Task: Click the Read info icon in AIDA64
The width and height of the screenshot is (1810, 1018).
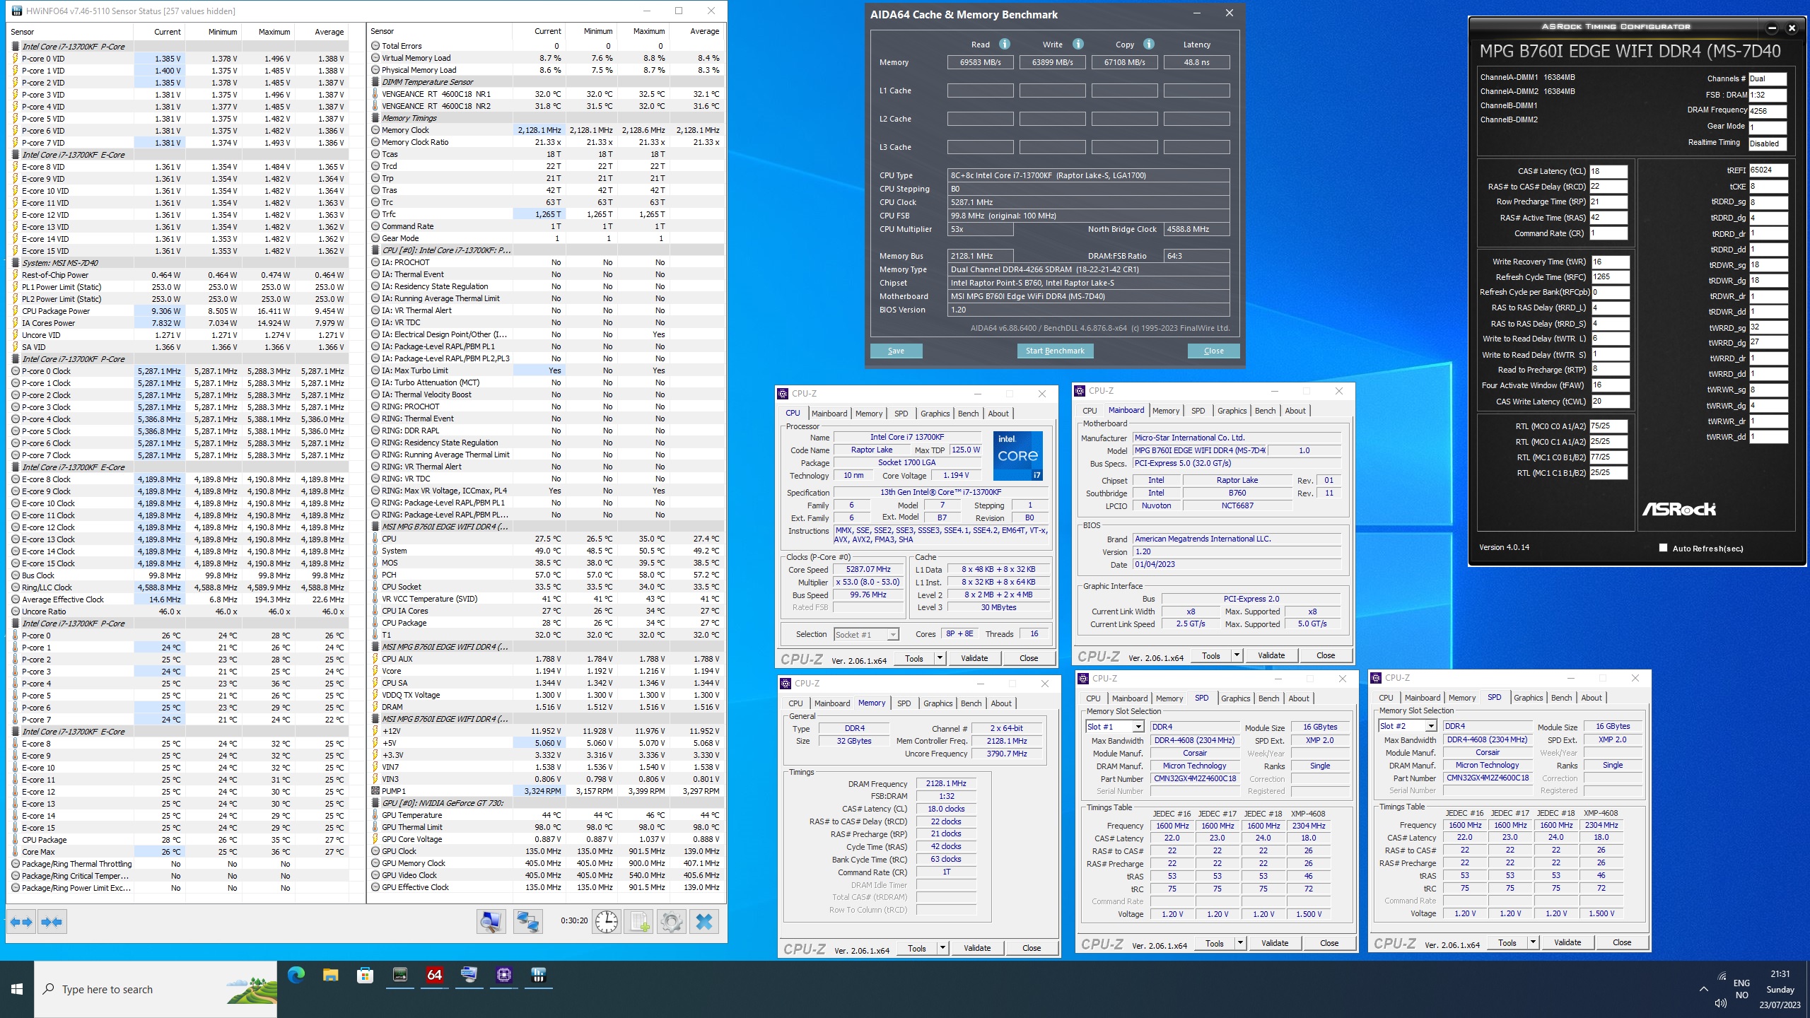Action: coord(1005,44)
